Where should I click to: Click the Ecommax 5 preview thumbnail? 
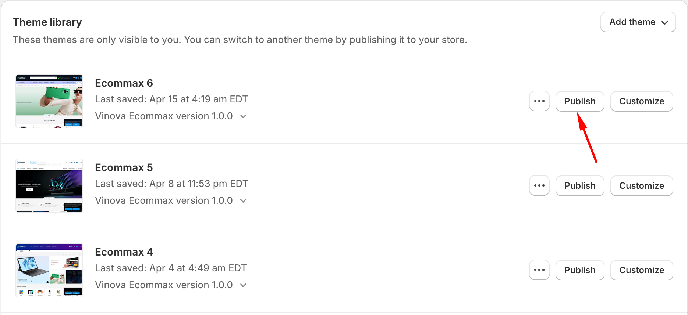(49, 186)
